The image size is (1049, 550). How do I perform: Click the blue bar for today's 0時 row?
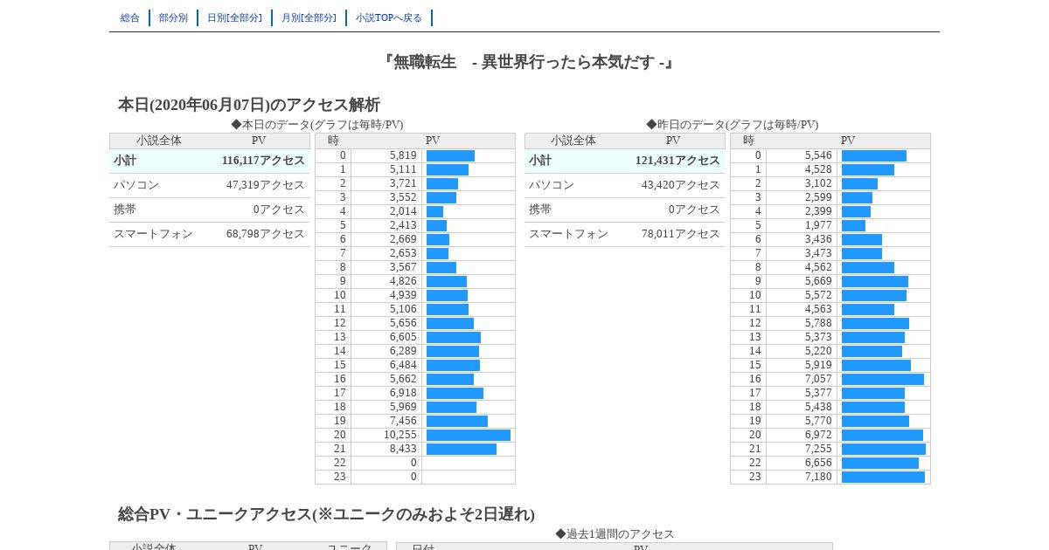click(450, 155)
